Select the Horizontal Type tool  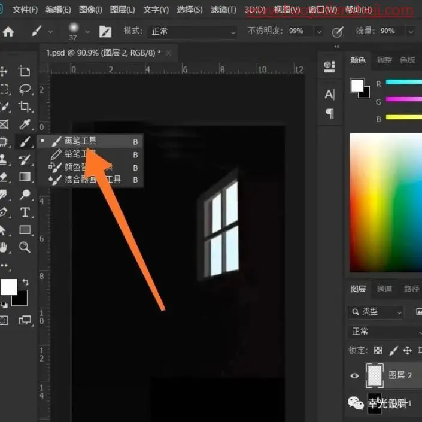(x=25, y=212)
